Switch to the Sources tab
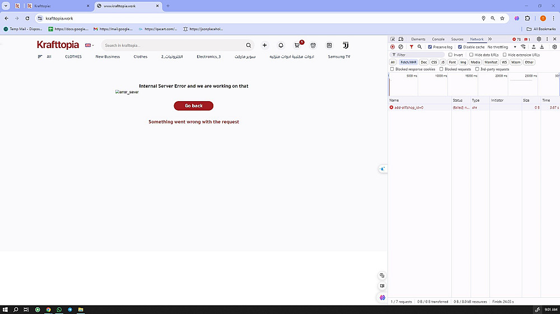This screenshot has width=560, height=314. [457, 39]
